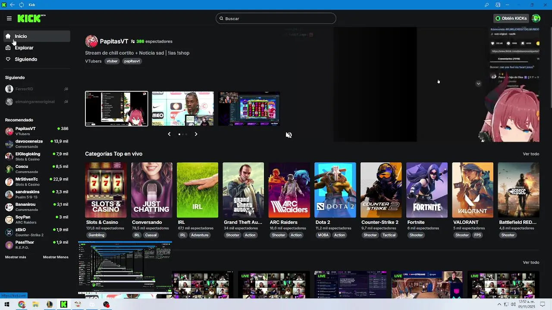The height and width of the screenshot is (310, 552).
Task: Open recommended channel Bananirou
Action: tap(37, 207)
